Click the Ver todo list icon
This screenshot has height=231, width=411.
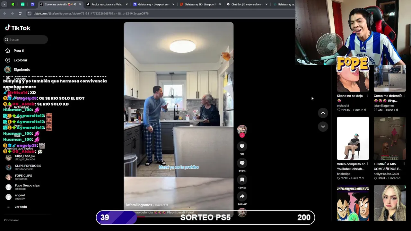click(x=8, y=207)
